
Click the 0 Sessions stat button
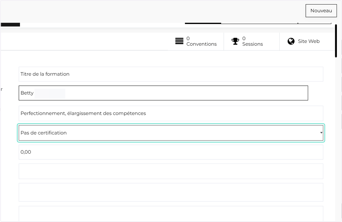[252, 41]
